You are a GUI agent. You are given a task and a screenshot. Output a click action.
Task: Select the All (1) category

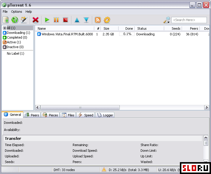click(x=18, y=28)
